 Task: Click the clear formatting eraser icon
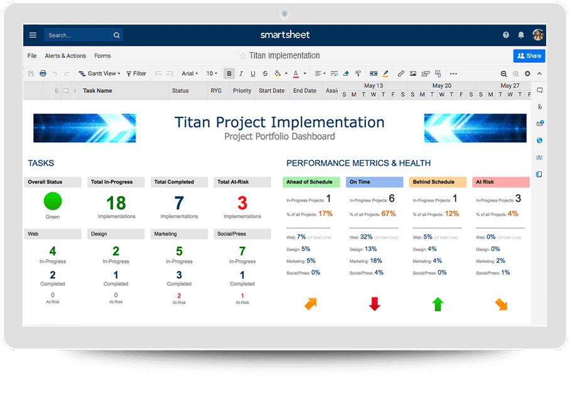pos(346,73)
